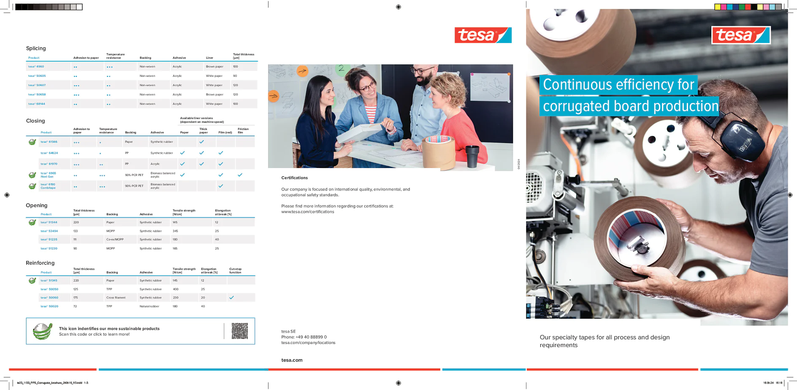Click the tesa logo at top of the inner page
The height and width of the screenshot is (390, 797).
click(x=483, y=35)
